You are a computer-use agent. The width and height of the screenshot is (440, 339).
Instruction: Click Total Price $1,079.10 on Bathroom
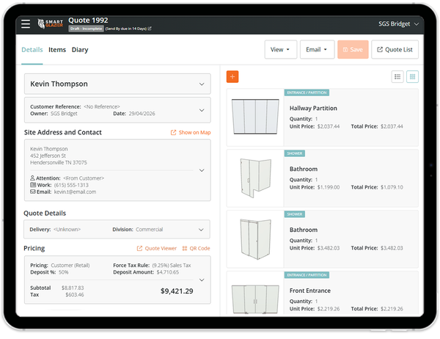point(392,187)
